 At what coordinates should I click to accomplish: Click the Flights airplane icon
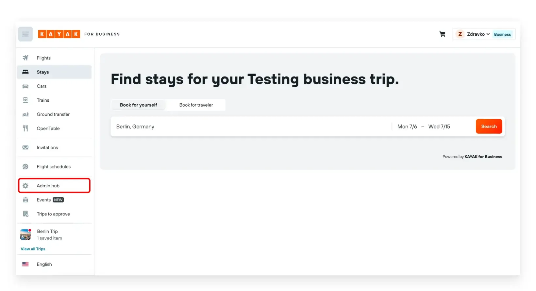[25, 58]
